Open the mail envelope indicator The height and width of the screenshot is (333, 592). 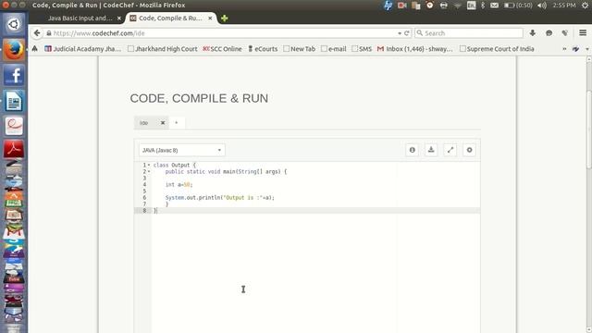coord(494,6)
